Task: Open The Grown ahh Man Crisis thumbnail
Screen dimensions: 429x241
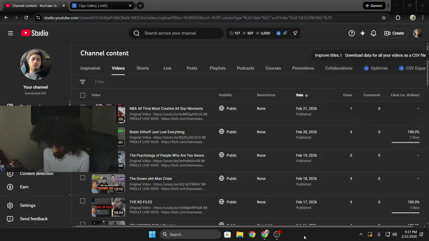Action: tap(108, 184)
